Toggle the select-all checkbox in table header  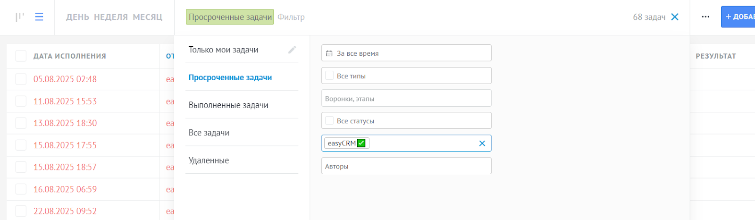pyautogui.click(x=21, y=56)
